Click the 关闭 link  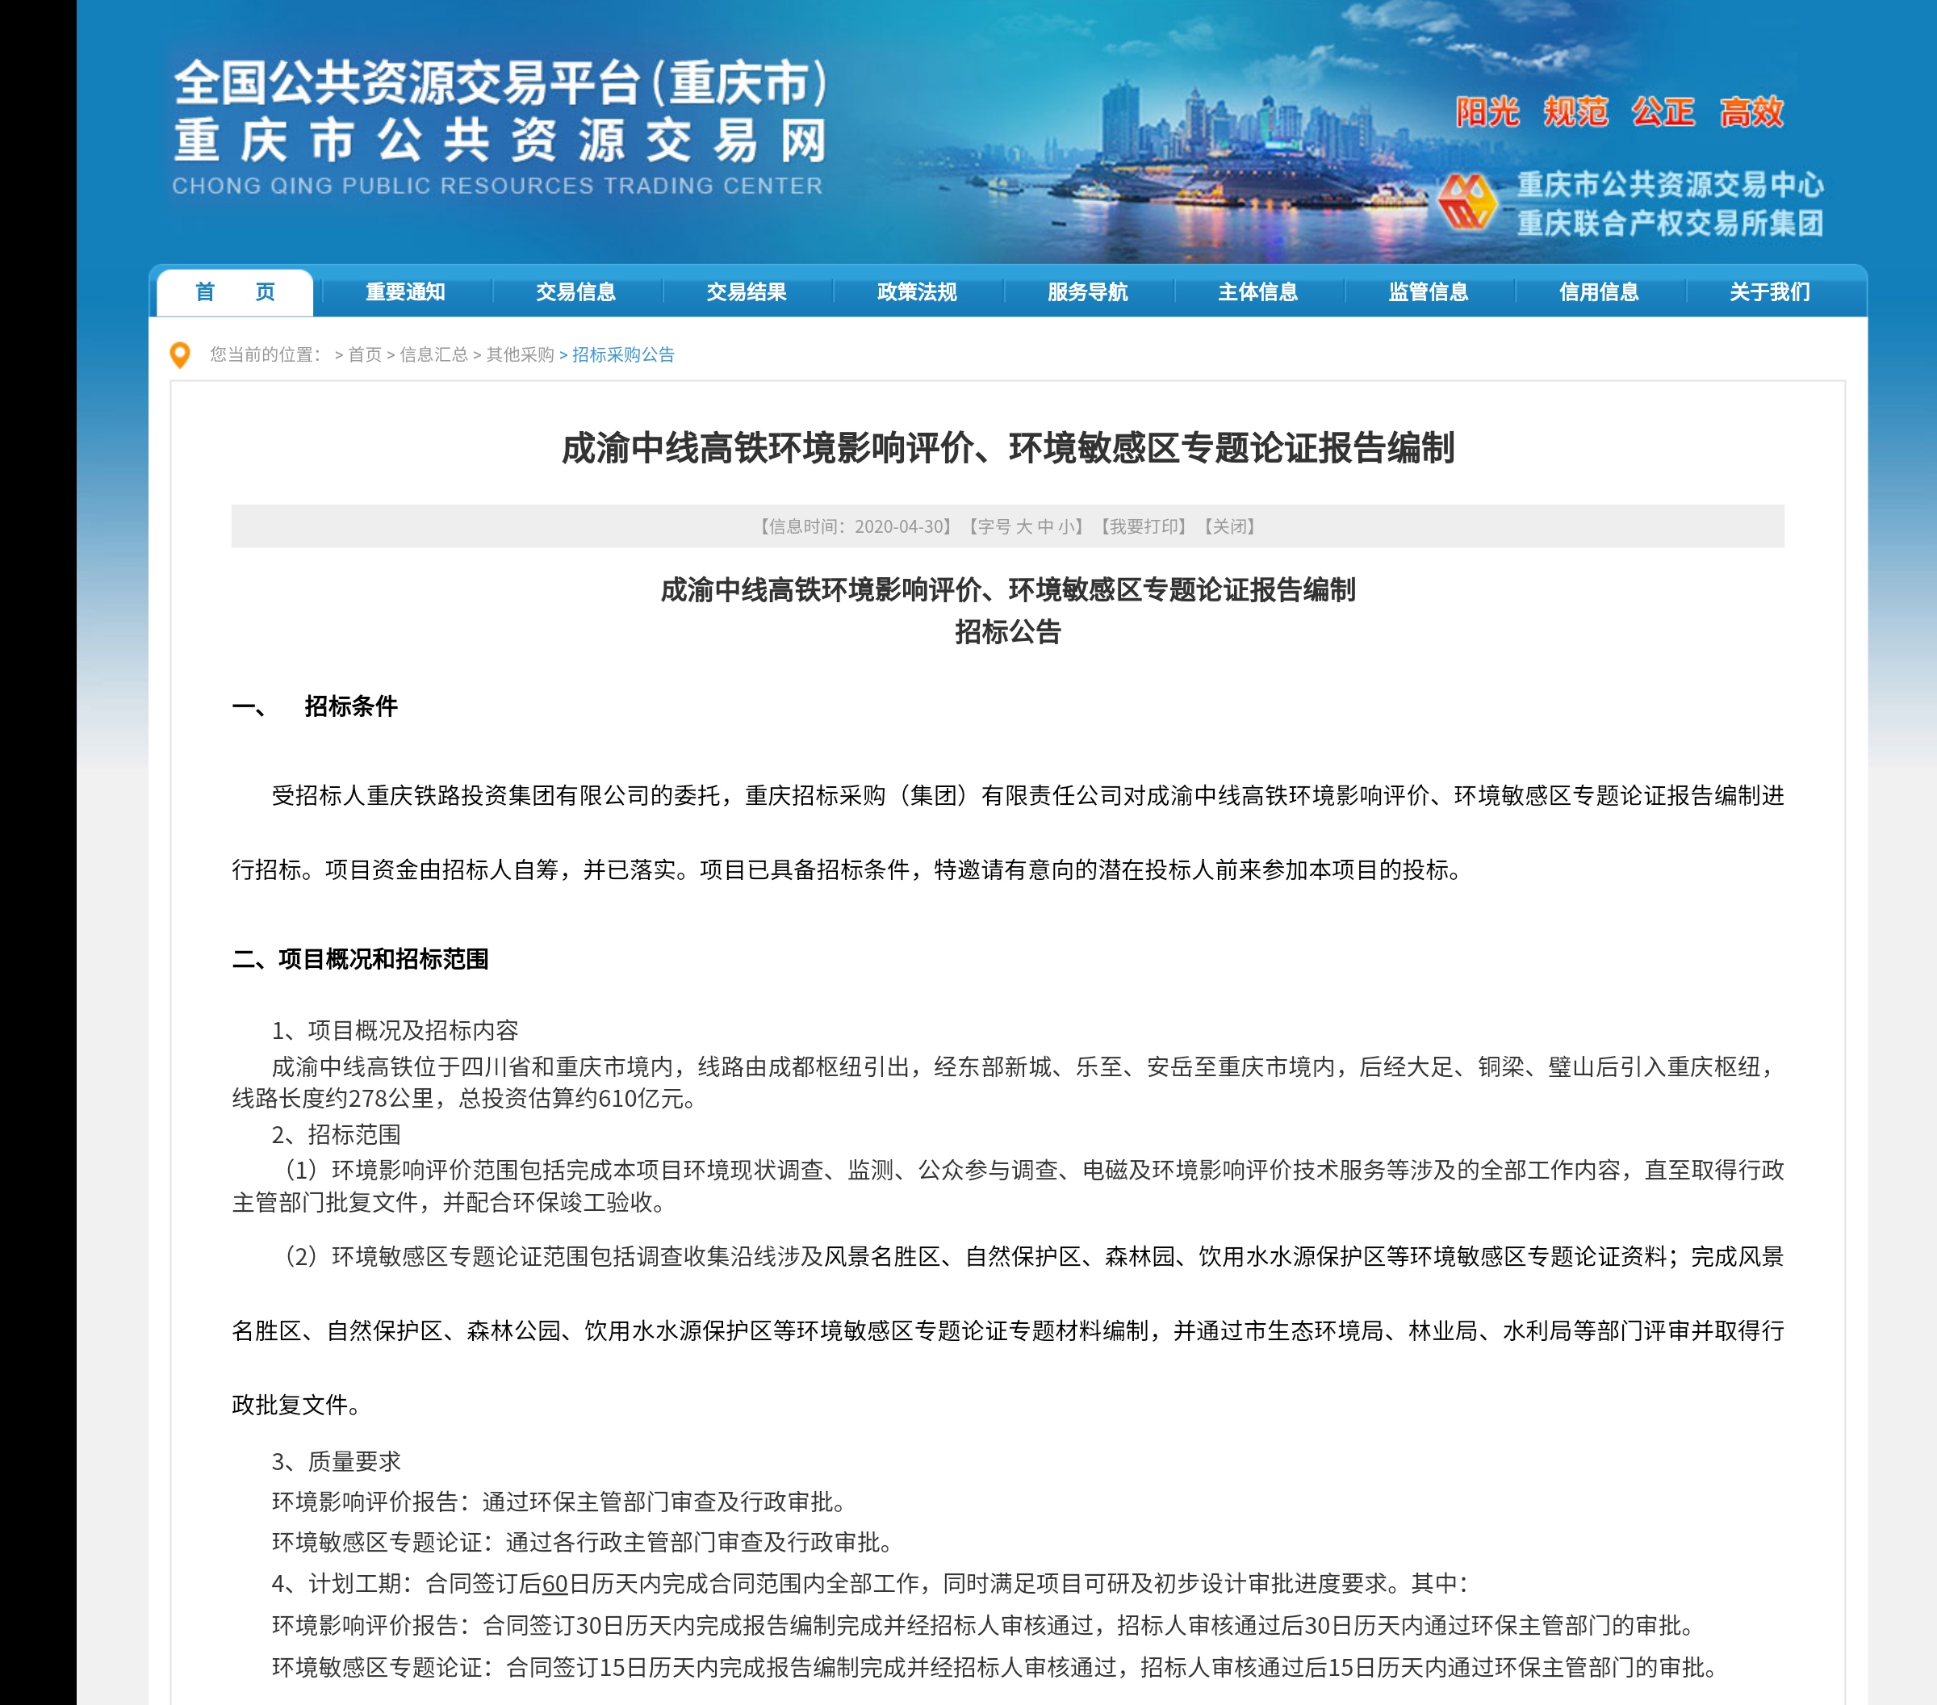tap(1230, 526)
